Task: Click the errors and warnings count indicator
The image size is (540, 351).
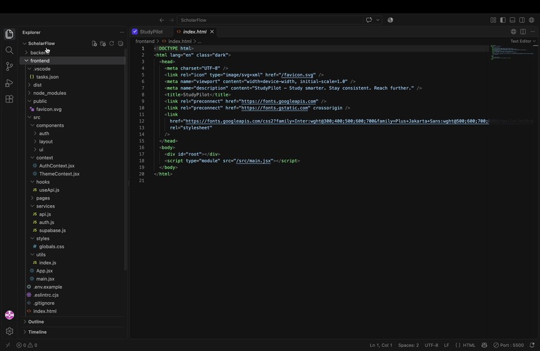Action: [x=27, y=345]
